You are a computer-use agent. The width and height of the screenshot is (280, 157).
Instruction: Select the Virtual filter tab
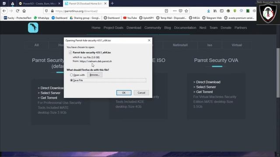[x=237, y=45]
